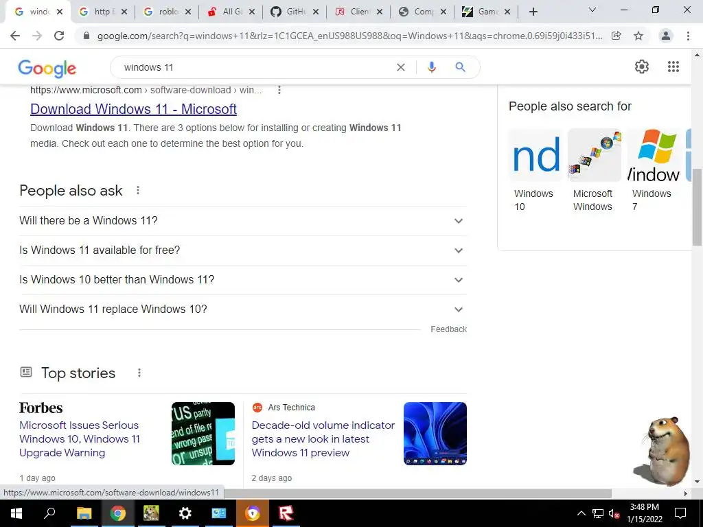This screenshot has height=527, width=703.
Task: Open People also ask options menu
Action: point(138,191)
